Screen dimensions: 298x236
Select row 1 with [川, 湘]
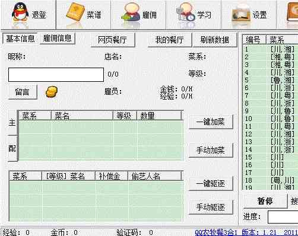[x=270, y=49]
